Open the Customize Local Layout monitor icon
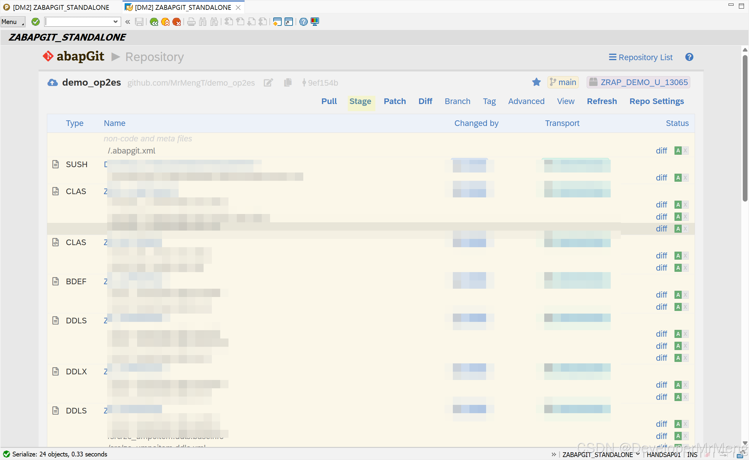This screenshot has width=749, height=460. pos(315,22)
